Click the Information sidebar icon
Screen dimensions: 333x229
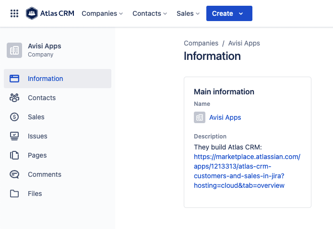coord(14,79)
